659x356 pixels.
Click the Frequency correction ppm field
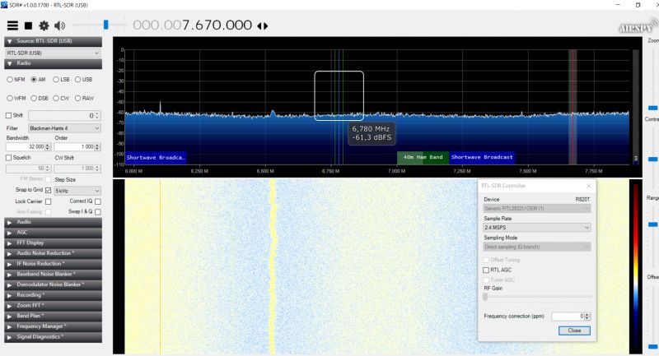[x=571, y=317]
